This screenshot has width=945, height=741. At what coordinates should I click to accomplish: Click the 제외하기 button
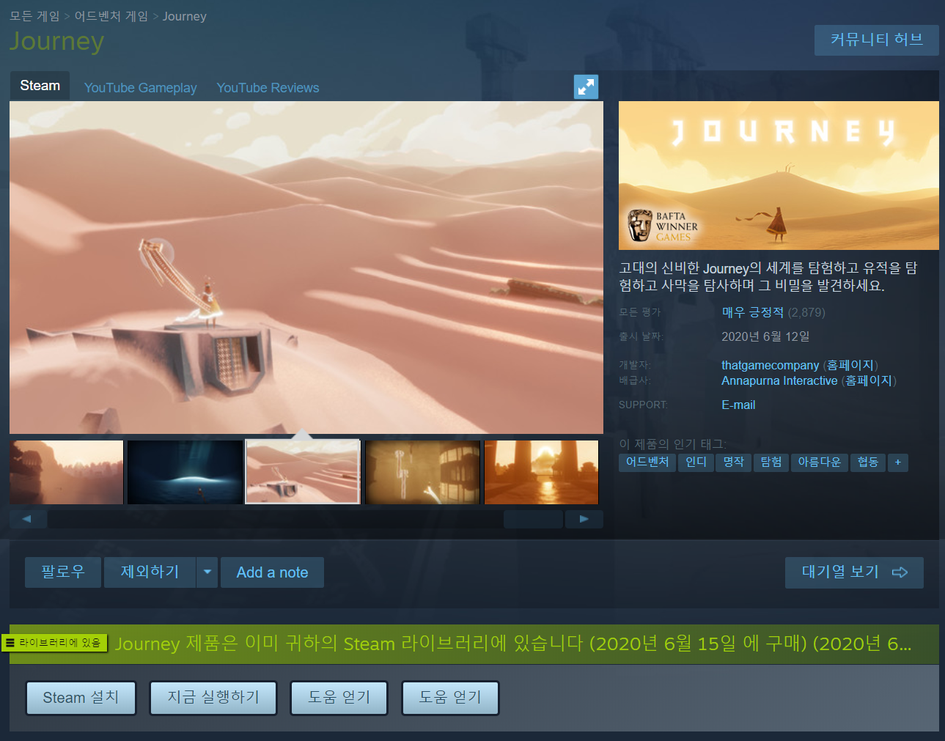click(x=150, y=572)
